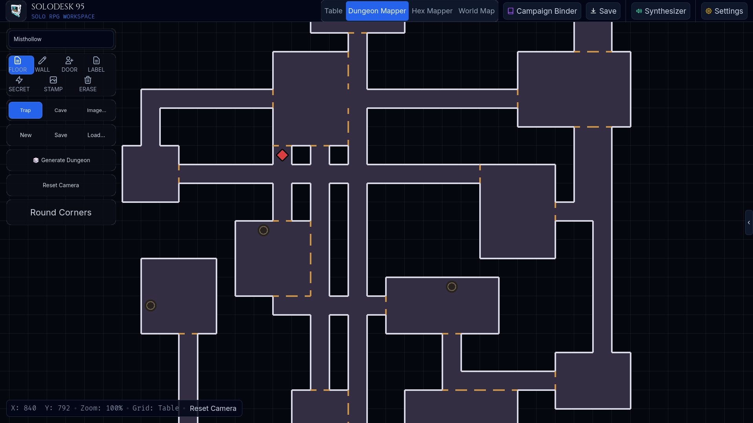This screenshot has height=423, width=753.
Task: Click circle stamp in the center room
Action: tap(264, 230)
